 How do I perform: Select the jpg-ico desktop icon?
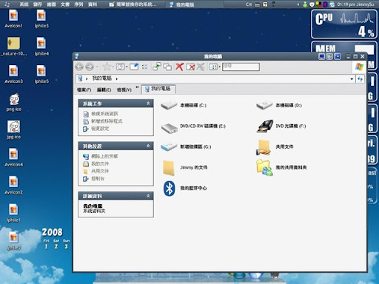point(14,130)
